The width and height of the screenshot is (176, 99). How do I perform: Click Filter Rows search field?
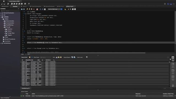[x=46, y=57]
